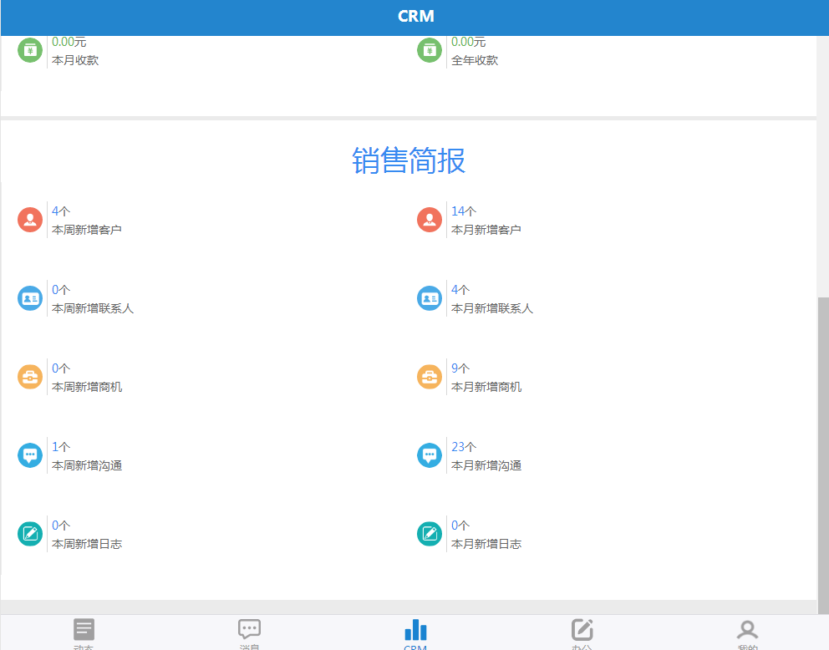Viewport: 829px width, 650px height.
Task: Click the 全年收款 green money icon
Action: pos(430,50)
